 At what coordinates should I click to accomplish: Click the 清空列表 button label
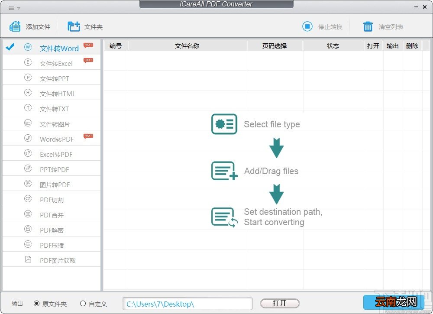[391, 27]
